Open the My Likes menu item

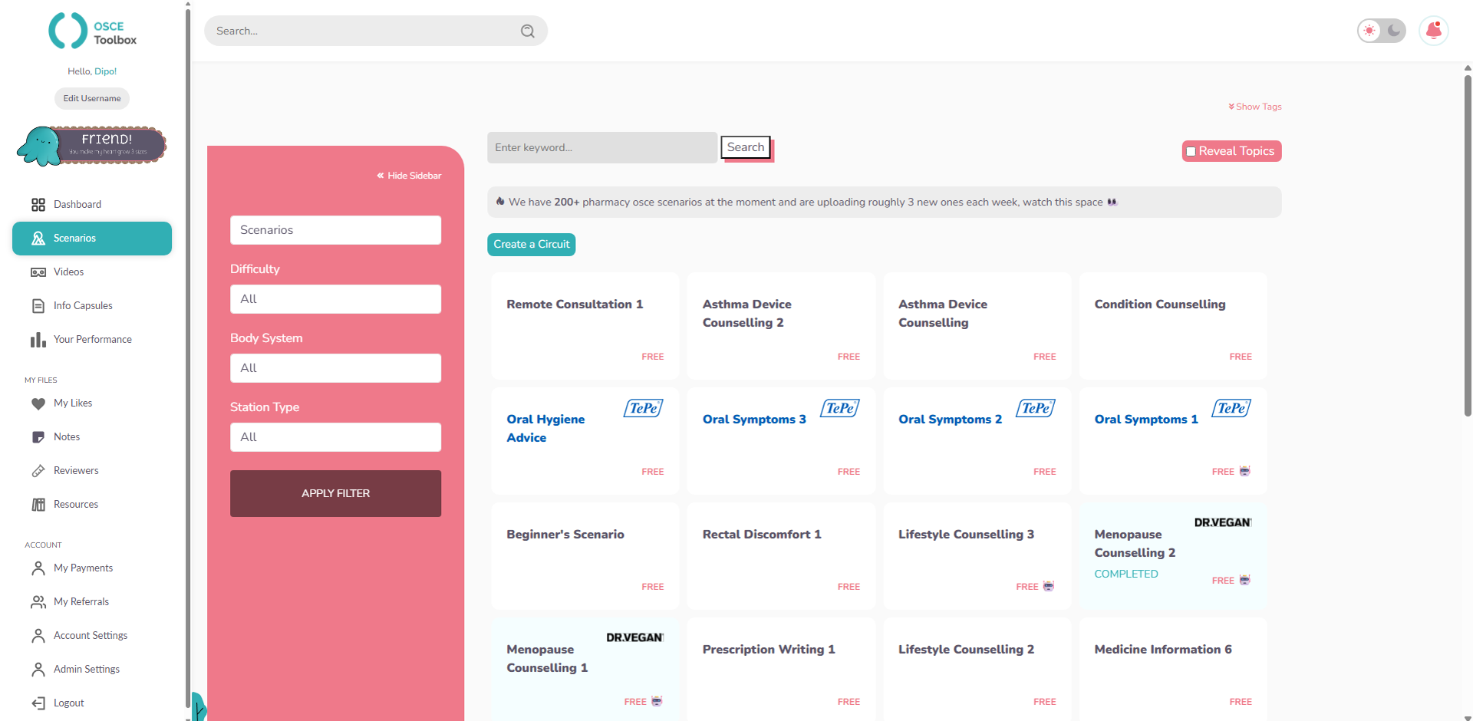point(92,403)
